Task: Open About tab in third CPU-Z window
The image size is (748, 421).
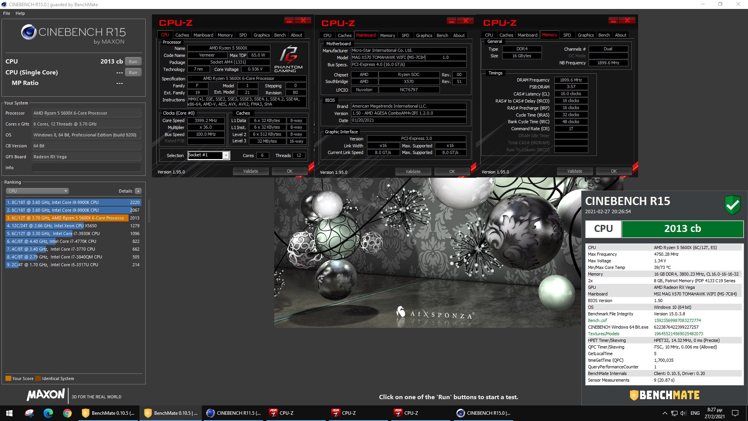Action: point(621,35)
